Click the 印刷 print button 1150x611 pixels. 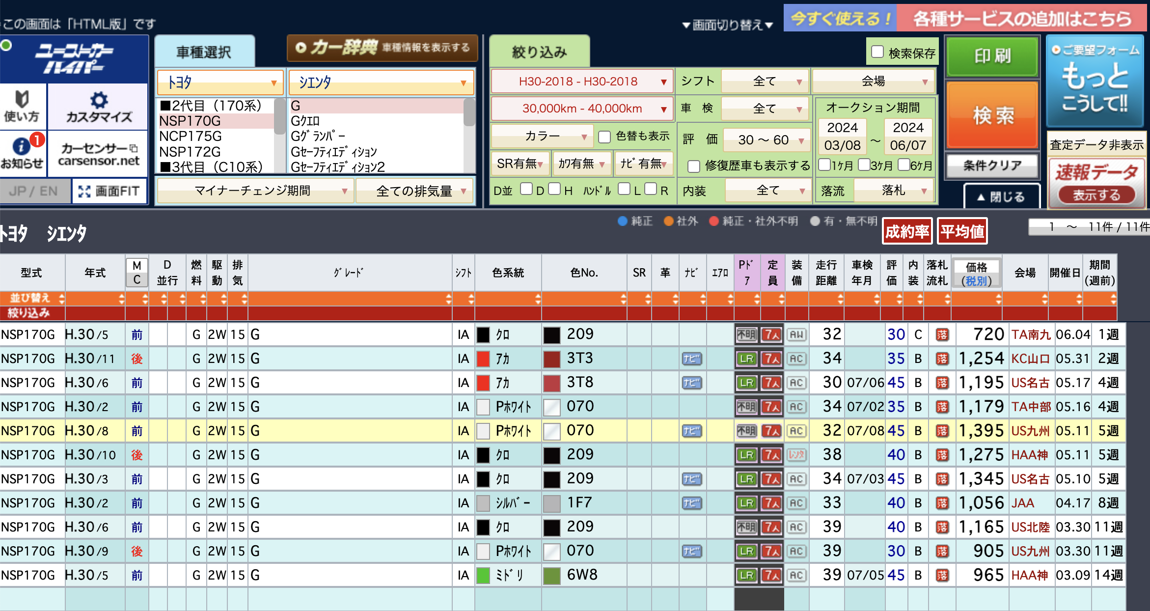pyautogui.click(x=992, y=56)
